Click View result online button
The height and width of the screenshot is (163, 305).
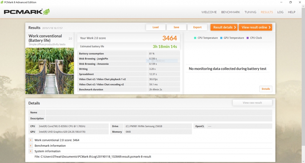pyautogui.click(x=256, y=27)
